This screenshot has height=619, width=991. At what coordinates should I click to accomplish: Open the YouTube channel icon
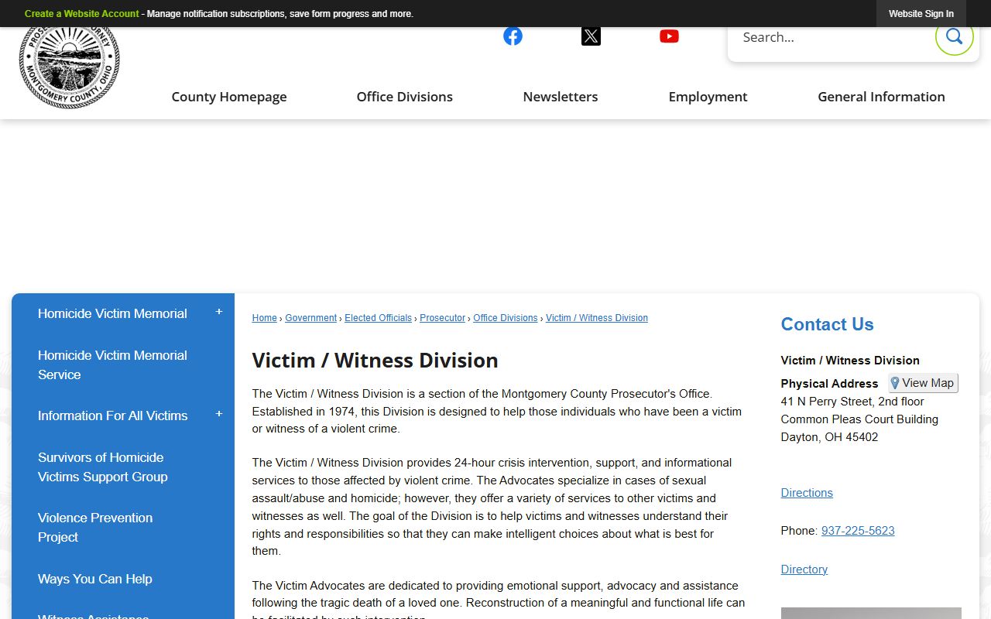(x=669, y=36)
